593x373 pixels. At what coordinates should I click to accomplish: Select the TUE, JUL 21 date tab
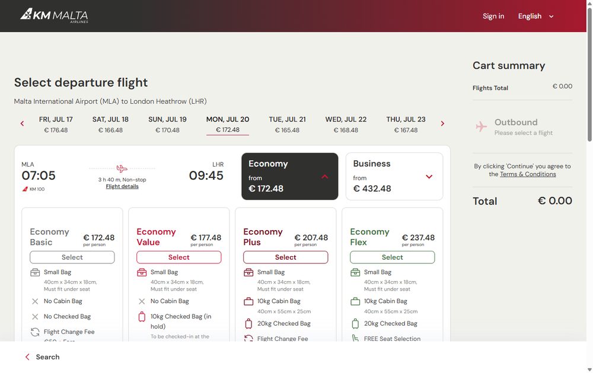point(287,125)
